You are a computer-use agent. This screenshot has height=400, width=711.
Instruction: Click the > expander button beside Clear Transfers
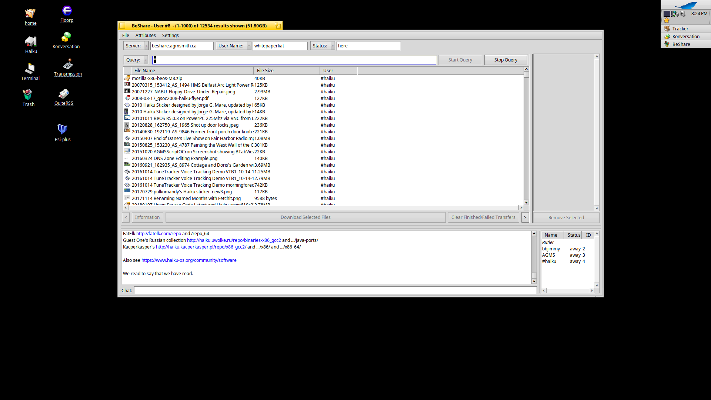(525, 217)
